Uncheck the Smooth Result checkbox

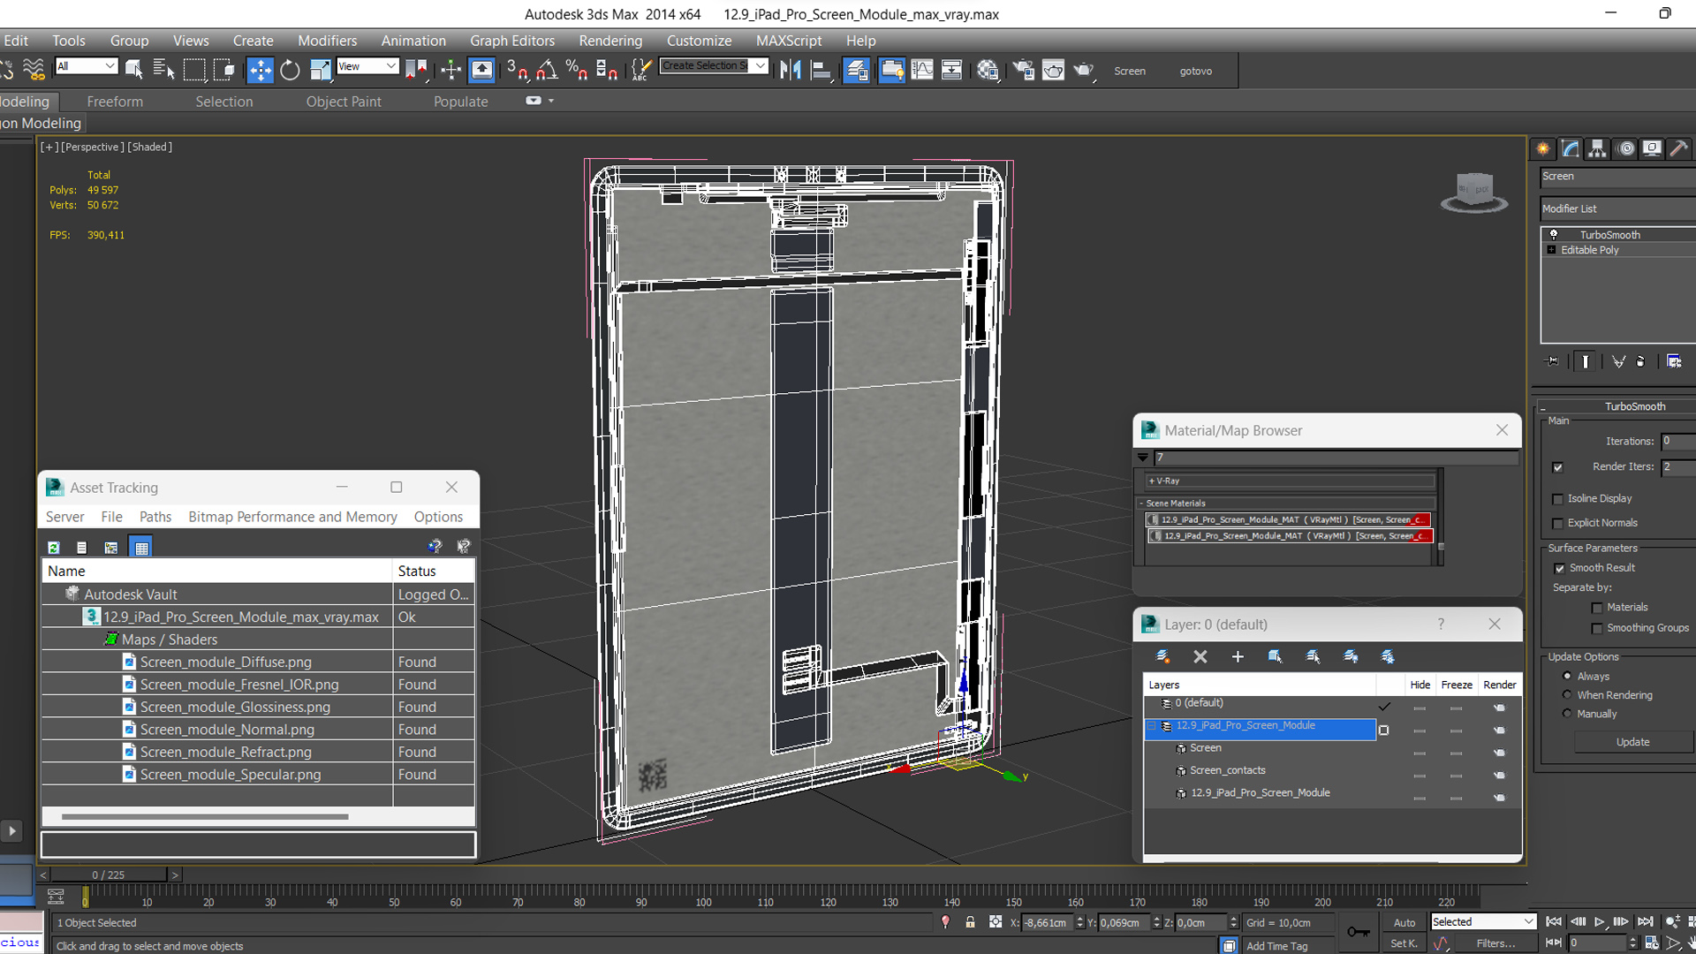pyautogui.click(x=1559, y=568)
